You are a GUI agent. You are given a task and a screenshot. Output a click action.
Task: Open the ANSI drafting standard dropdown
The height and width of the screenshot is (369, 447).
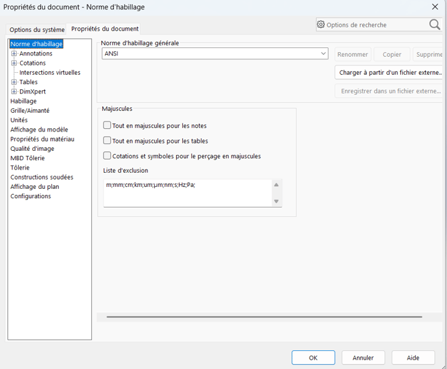click(x=215, y=53)
